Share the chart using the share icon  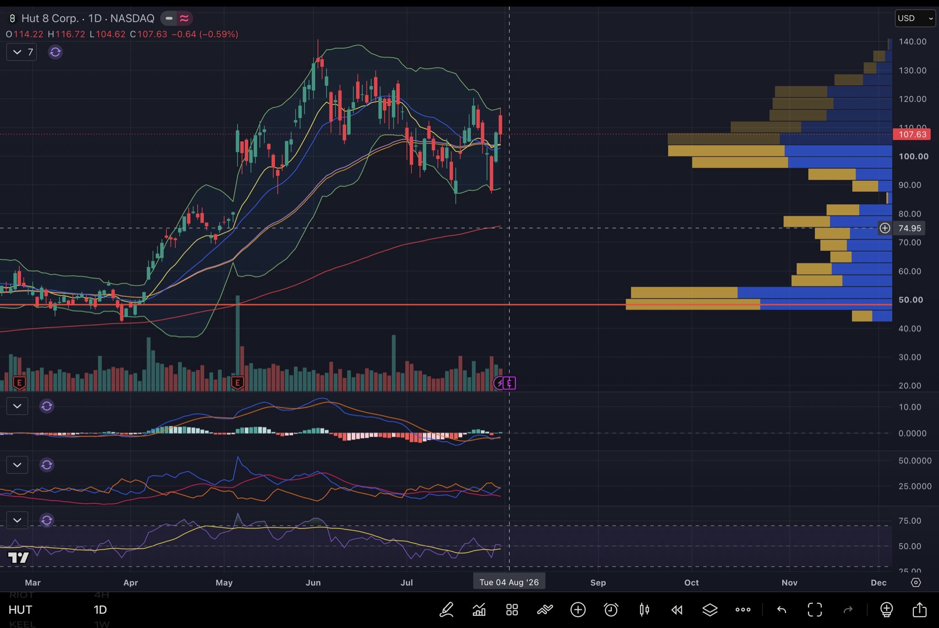(920, 610)
